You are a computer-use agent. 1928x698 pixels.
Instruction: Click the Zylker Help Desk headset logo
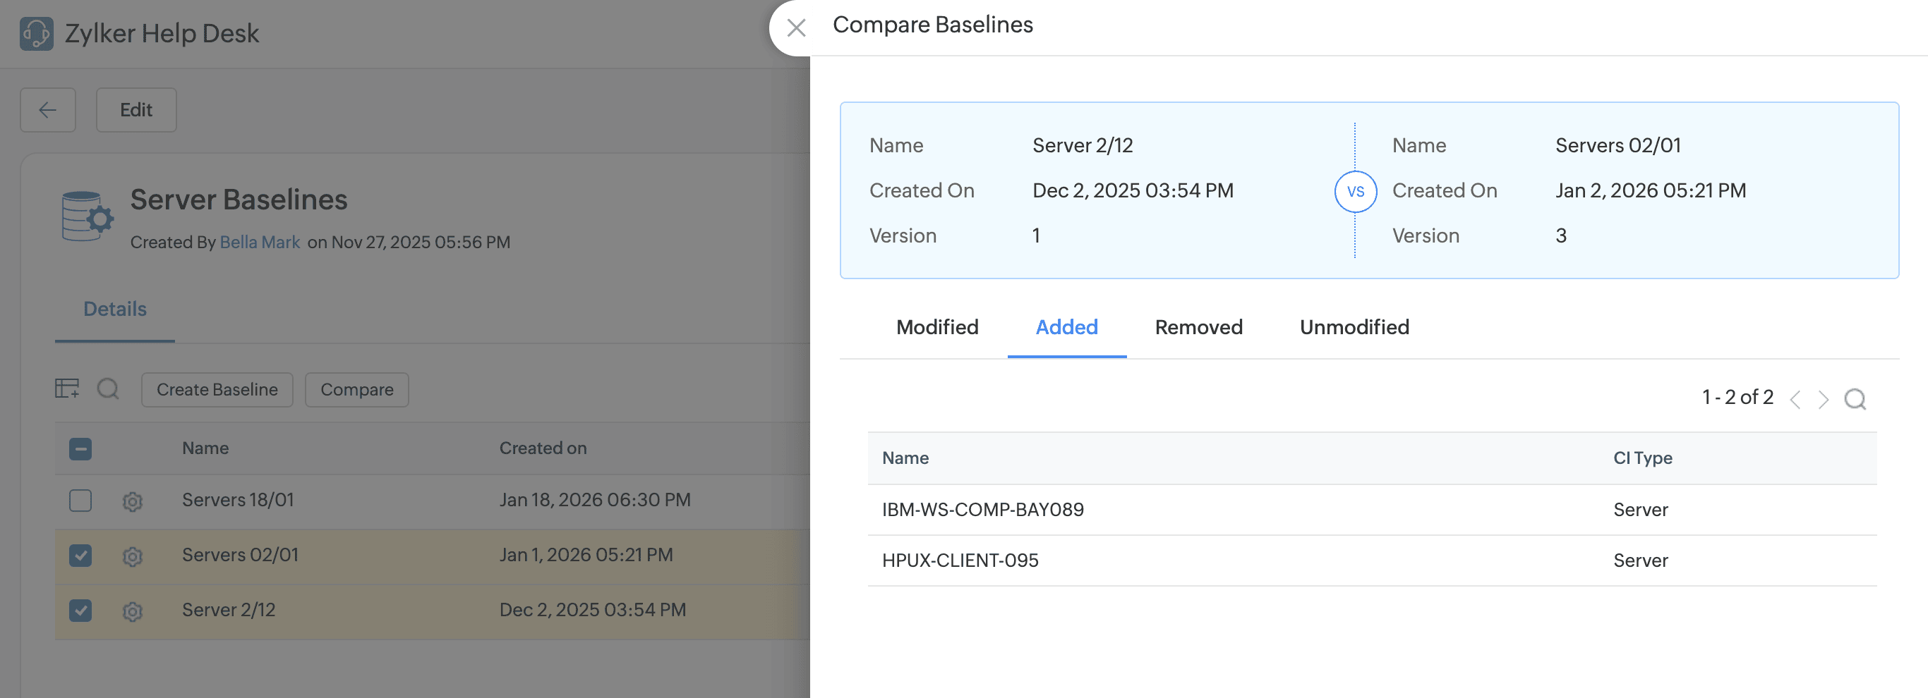coord(36,34)
